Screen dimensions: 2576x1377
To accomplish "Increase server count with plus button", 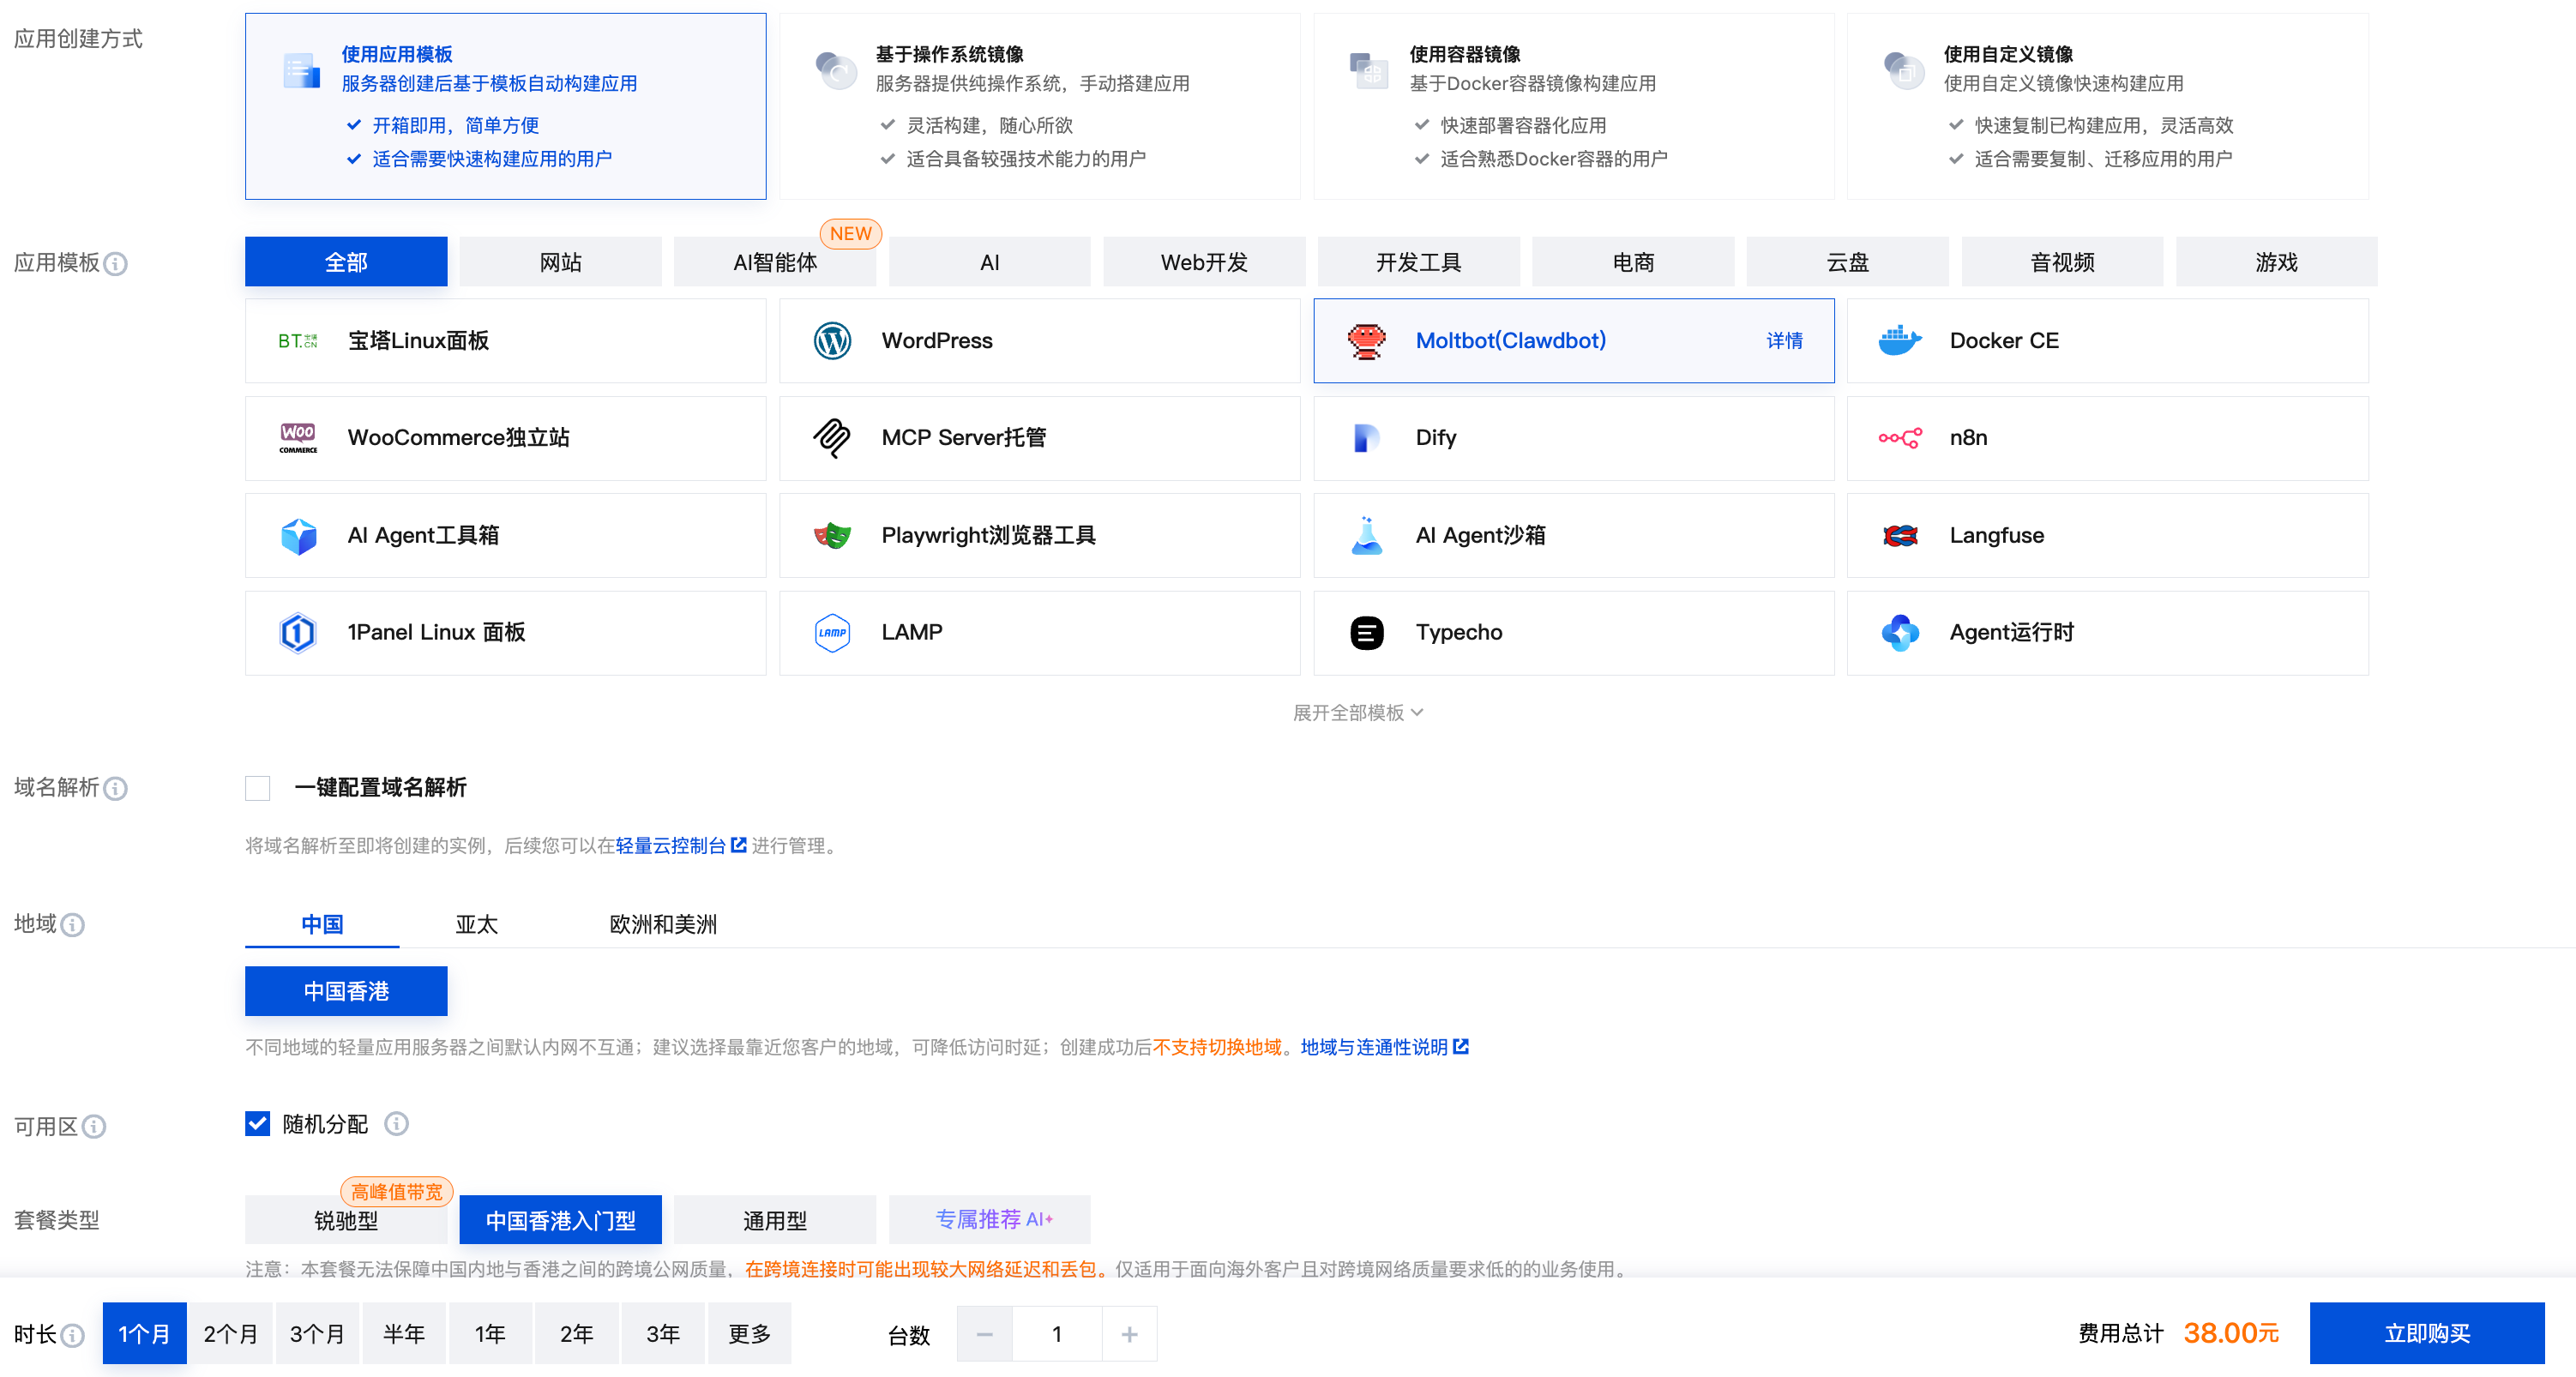I will tap(1129, 1334).
